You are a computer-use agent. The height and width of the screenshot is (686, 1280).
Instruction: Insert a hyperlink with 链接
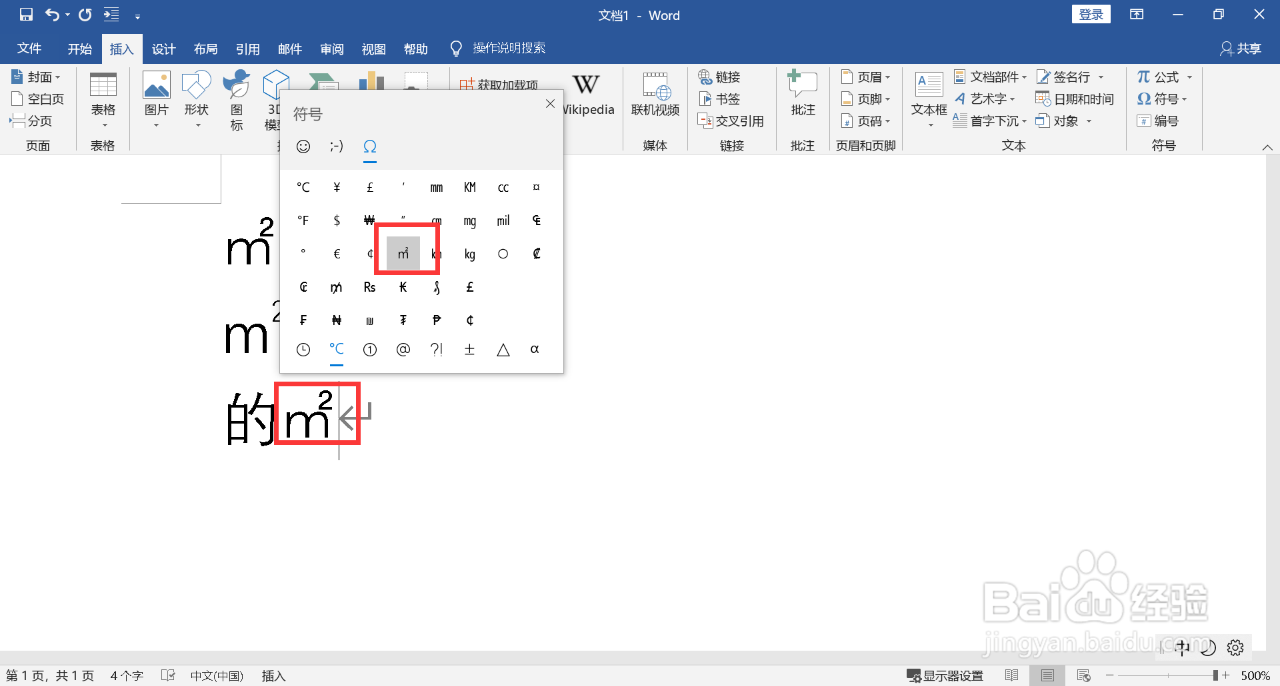tap(719, 77)
